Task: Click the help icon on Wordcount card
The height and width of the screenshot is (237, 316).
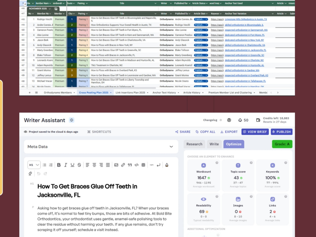Action: (x=217, y=163)
